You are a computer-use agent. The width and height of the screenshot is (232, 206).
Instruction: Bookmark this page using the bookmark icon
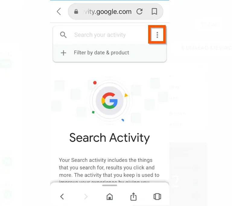point(154,11)
